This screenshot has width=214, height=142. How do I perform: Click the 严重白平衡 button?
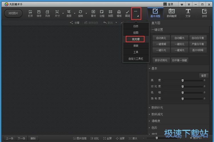(x=198, y=44)
